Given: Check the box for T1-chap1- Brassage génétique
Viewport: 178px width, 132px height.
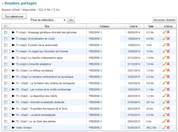Looking at the screenshot, I should (6, 32).
